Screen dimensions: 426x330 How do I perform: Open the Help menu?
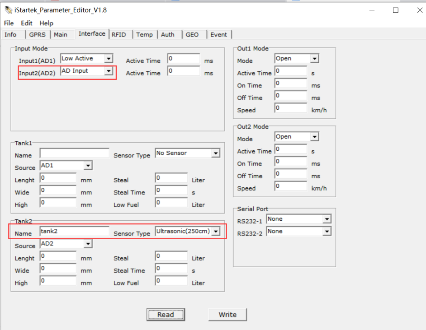[x=46, y=23]
